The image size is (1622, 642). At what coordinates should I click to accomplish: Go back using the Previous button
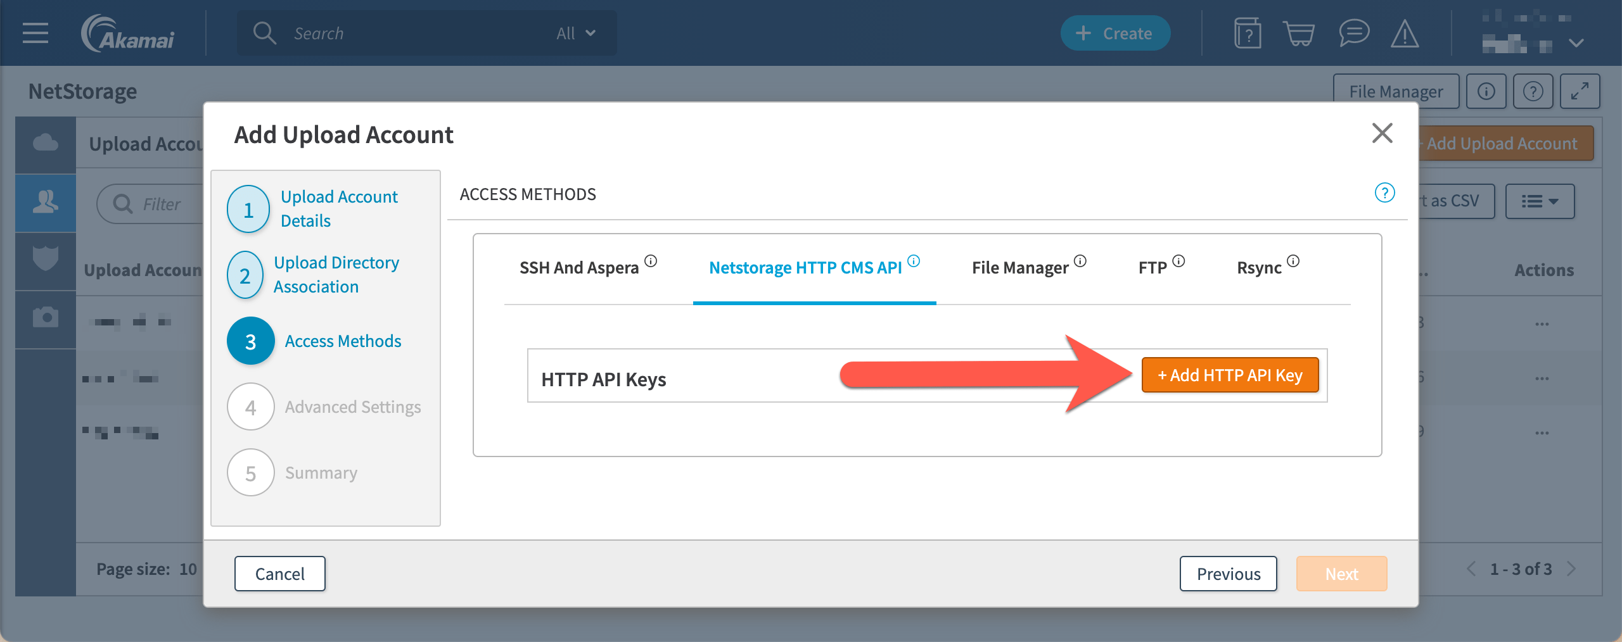[1228, 574]
